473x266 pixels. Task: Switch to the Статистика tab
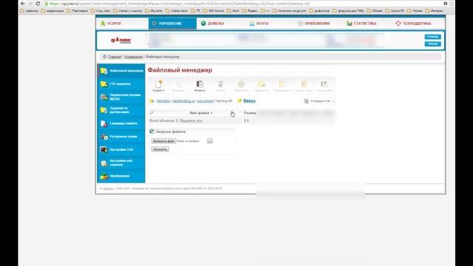coord(361,24)
